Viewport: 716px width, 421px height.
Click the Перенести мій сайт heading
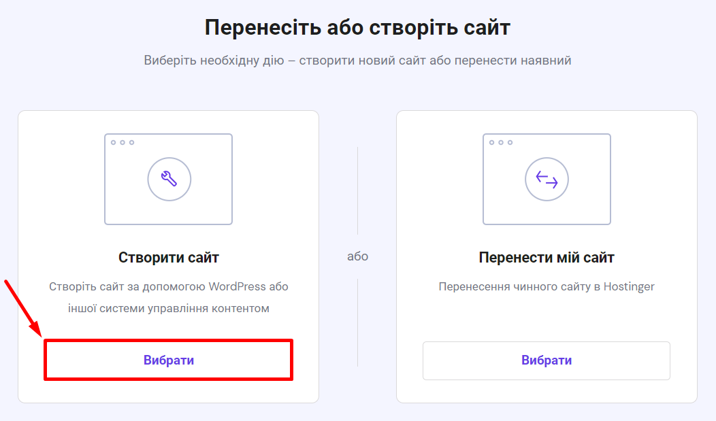click(547, 258)
